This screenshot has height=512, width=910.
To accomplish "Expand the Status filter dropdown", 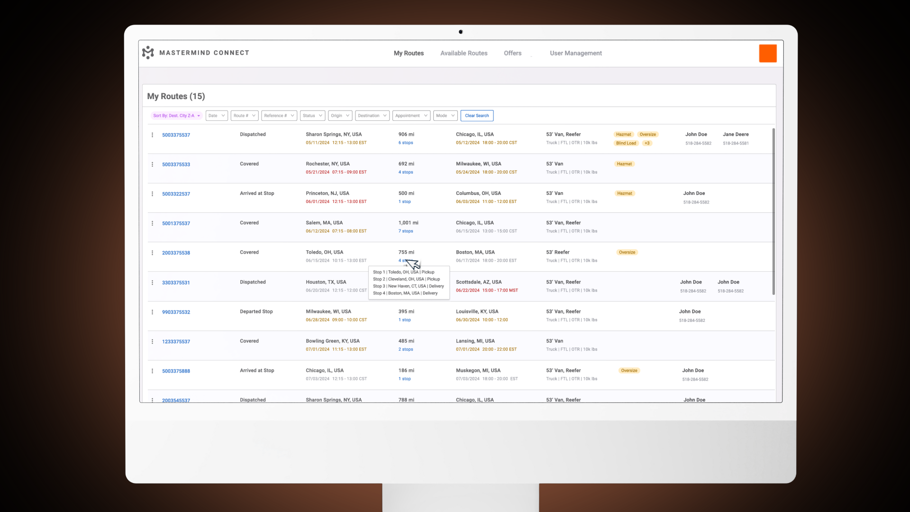I will click(312, 116).
